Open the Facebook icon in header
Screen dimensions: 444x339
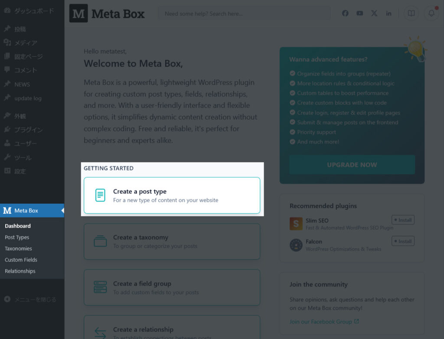pos(345,13)
